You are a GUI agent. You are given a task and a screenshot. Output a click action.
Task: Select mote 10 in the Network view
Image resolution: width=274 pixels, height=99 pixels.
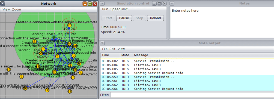tap(47, 90)
